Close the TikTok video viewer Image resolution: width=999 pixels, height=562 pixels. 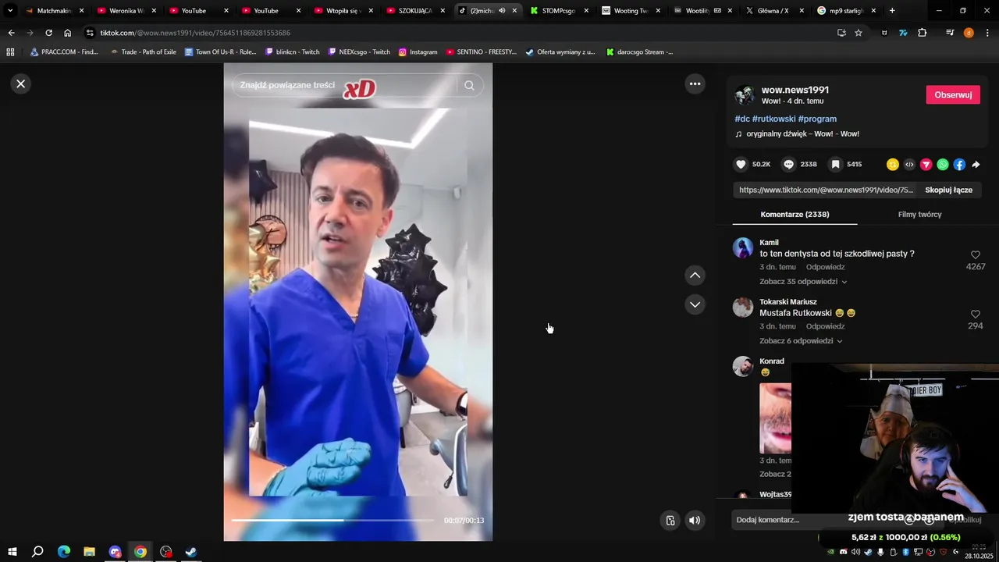pyautogui.click(x=21, y=84)
